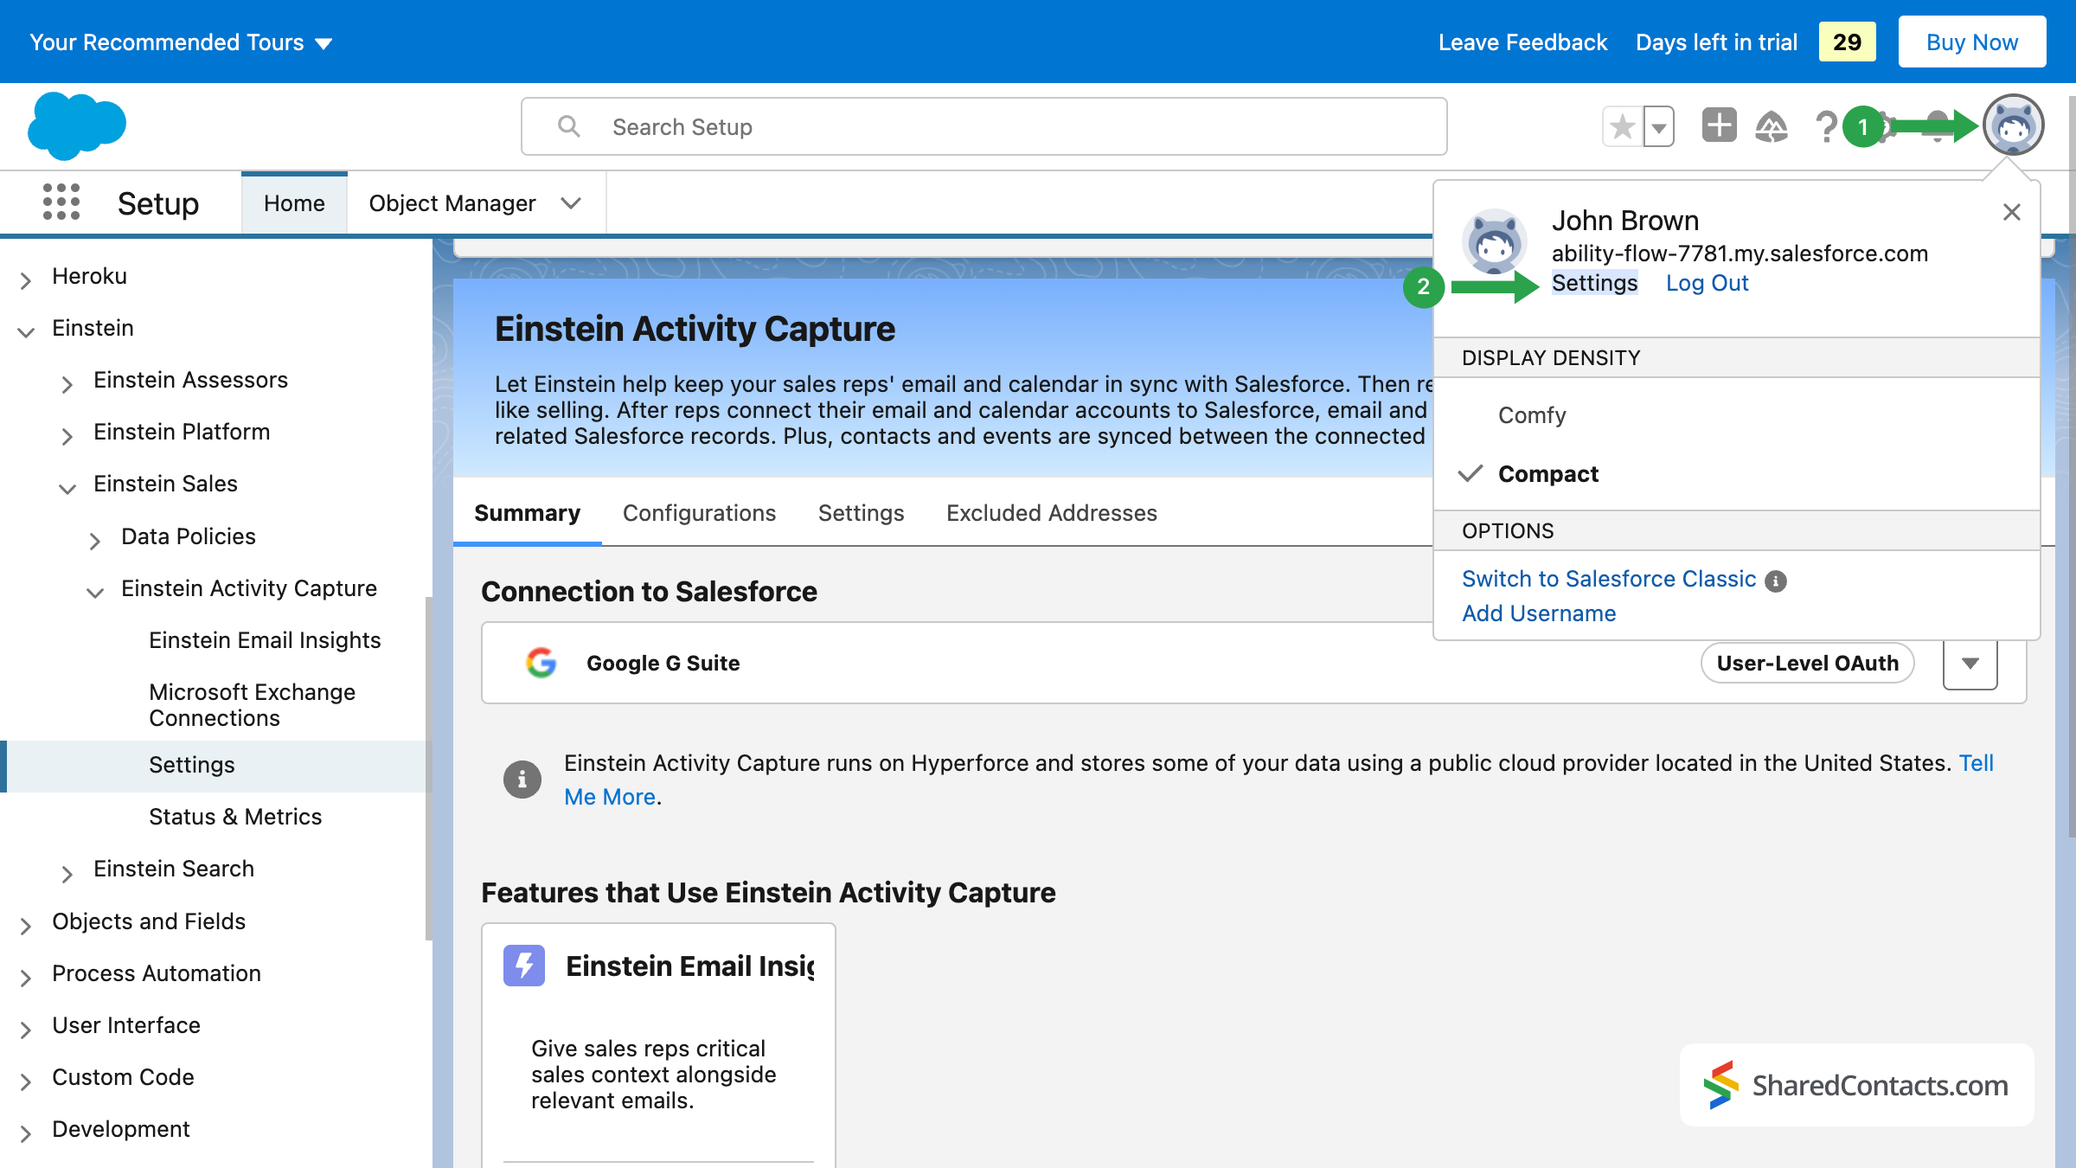Click the Salesforce Classic info icon
The image size is (2076, 1168).
[1776, 581]
